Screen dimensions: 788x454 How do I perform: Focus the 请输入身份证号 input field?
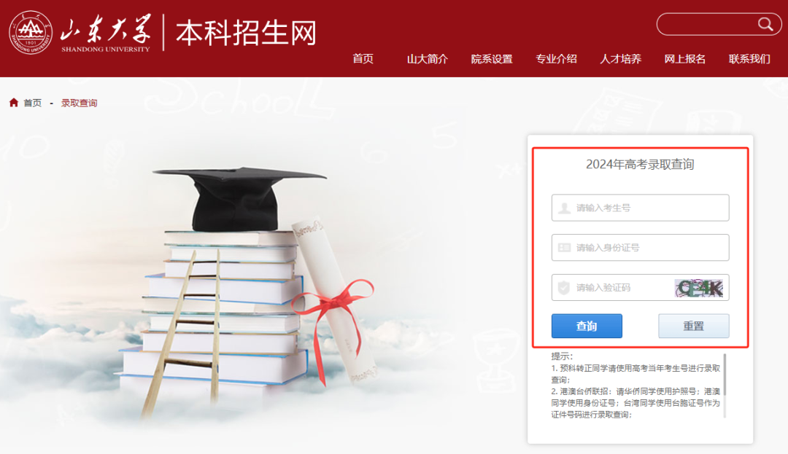[x=641, y=247]
